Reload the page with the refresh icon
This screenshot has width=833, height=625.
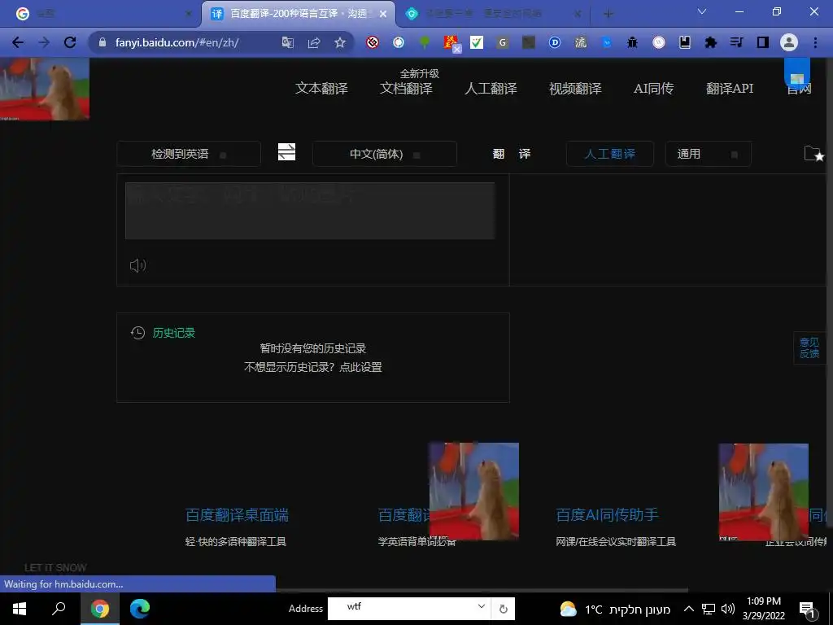[70, 42]
